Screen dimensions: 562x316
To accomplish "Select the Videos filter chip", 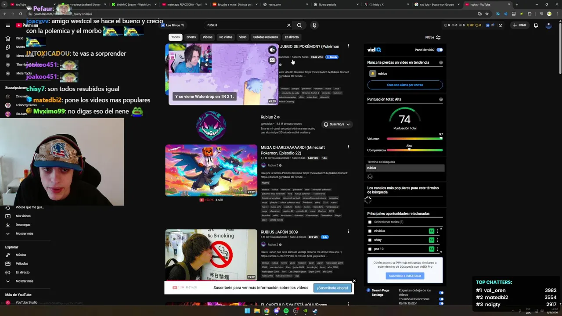I will click(x=208, y=37).
